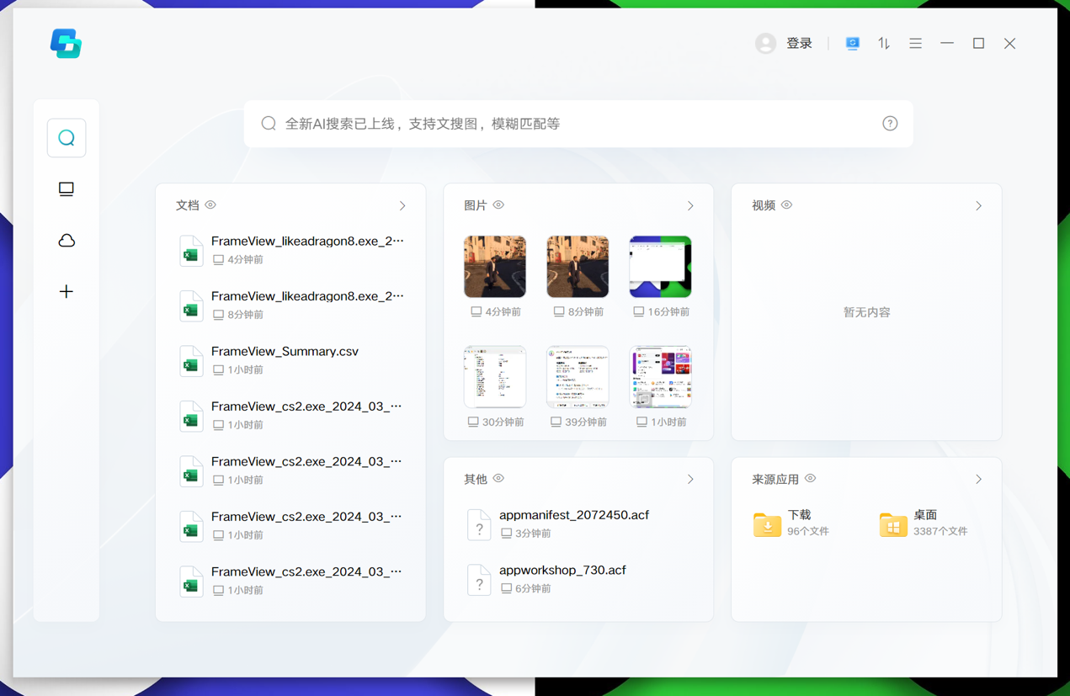Expand the 文档 section with the chevron arrow

[402, 206]
